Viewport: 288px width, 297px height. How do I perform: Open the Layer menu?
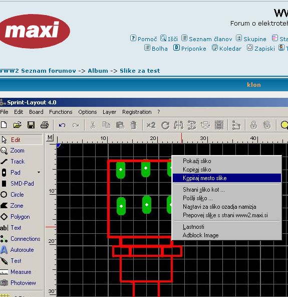pyautogui.click(x=109, y=112)
